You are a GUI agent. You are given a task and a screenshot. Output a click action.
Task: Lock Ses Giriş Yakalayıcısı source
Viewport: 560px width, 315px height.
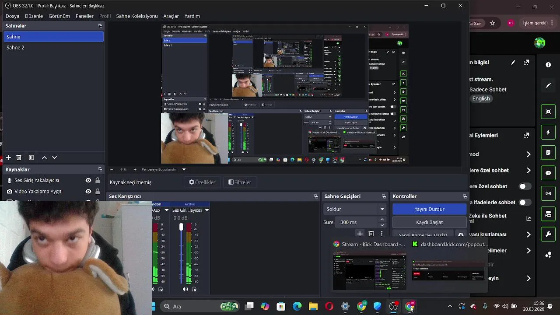pyautogui.click(x=98, y=180)
